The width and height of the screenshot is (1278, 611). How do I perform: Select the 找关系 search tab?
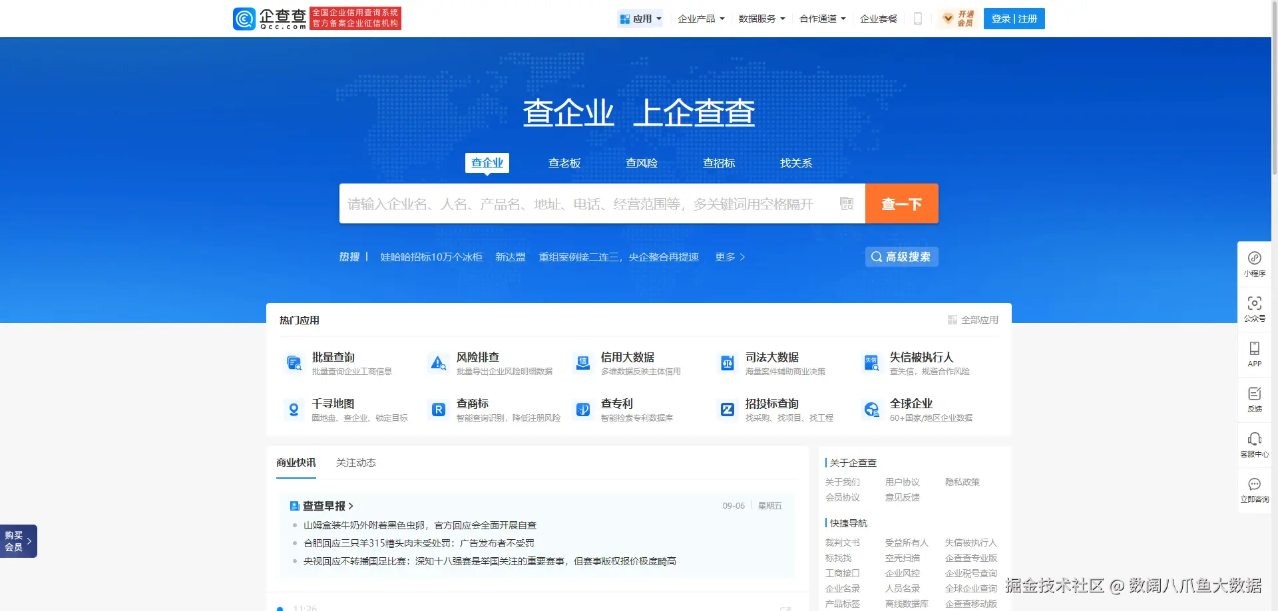pos(796,163)
